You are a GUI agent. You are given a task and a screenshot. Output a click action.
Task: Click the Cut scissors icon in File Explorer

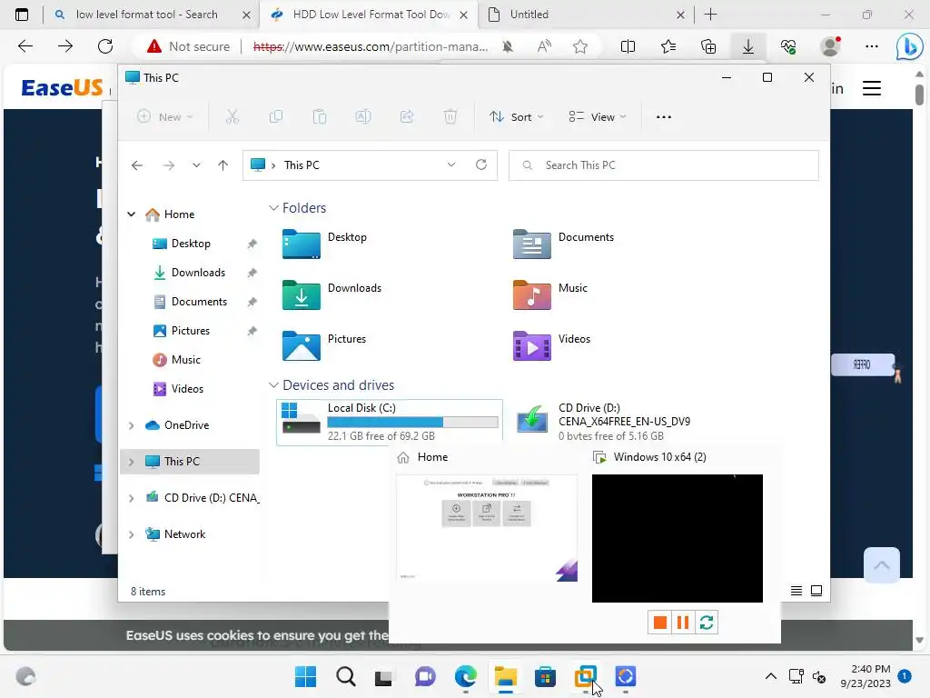[232, 117]
